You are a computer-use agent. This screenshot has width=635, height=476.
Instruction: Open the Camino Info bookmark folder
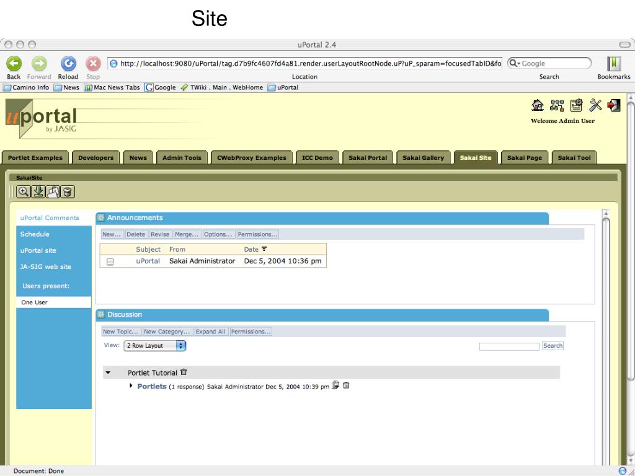point(26,87)
